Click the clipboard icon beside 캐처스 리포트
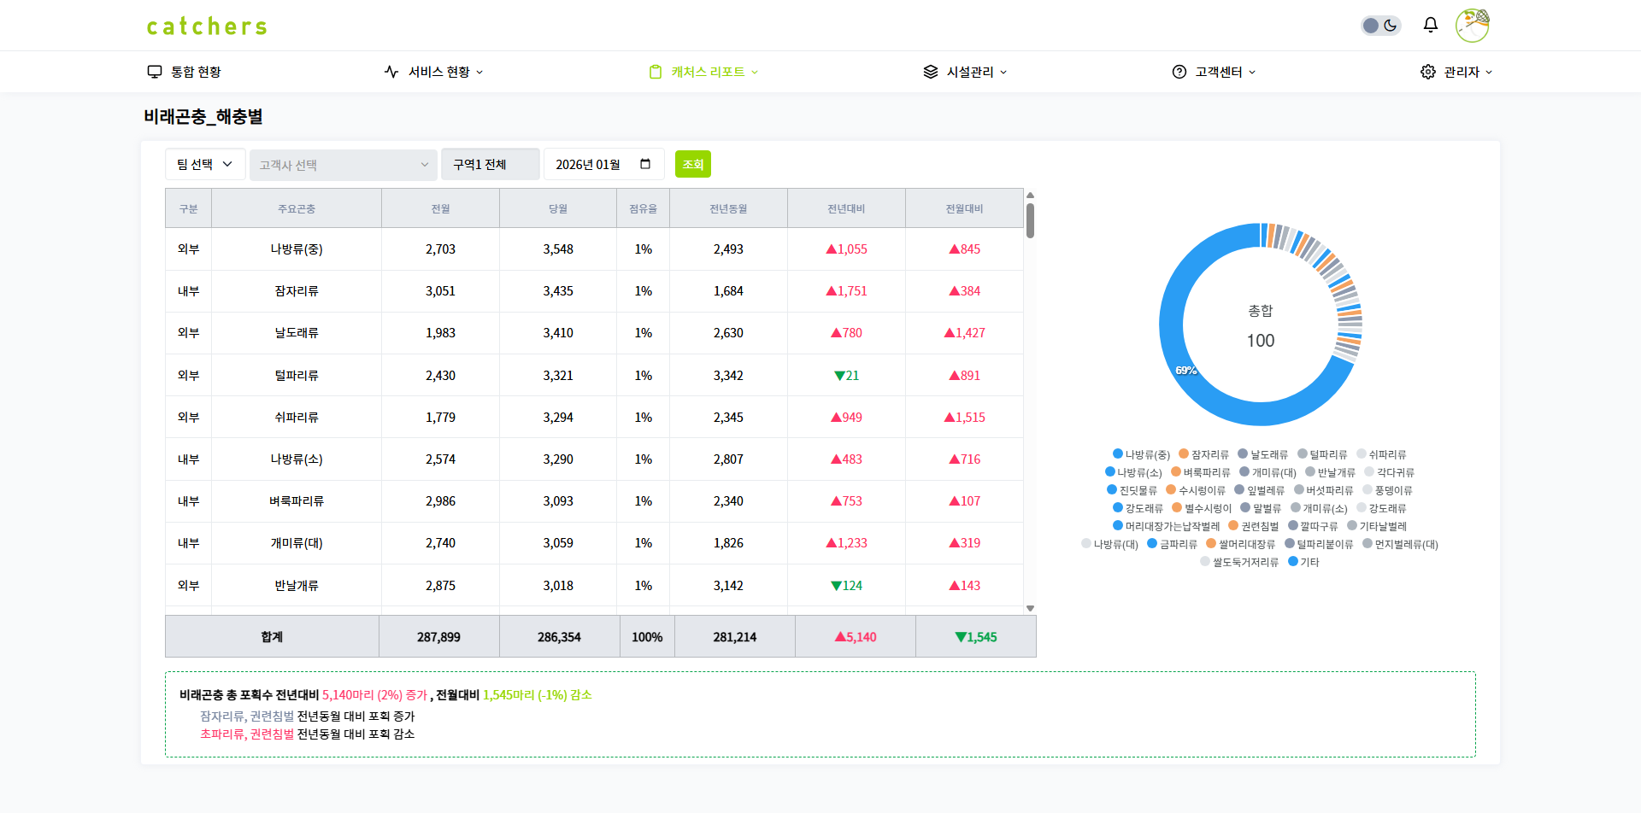 655,72
